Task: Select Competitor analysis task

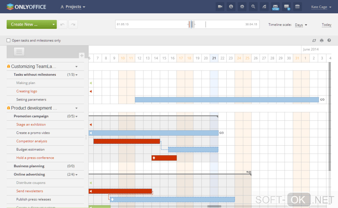Action: tap(32, 141)
